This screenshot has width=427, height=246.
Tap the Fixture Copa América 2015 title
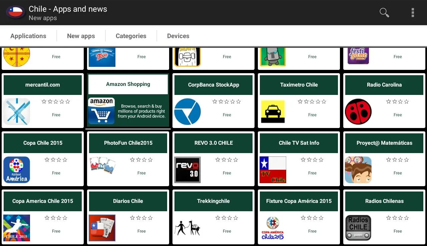point(299,201)
